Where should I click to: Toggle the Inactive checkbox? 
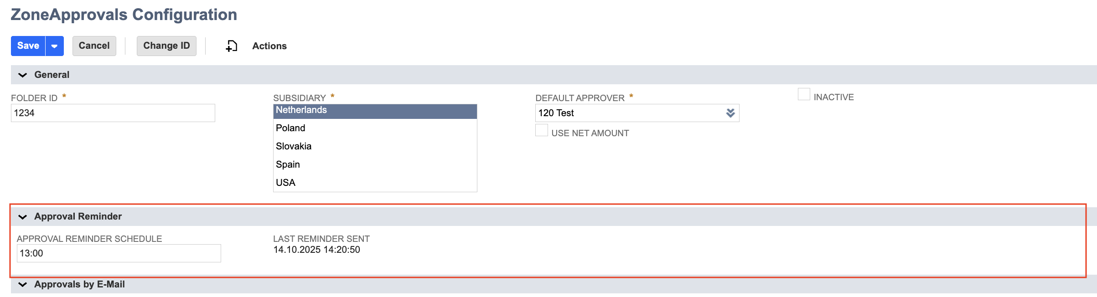(x=804, y=94)
